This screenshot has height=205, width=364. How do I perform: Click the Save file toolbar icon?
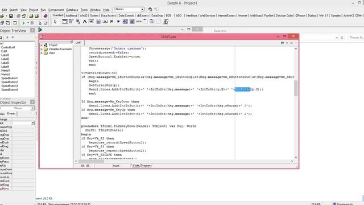(x=11, y=16)
